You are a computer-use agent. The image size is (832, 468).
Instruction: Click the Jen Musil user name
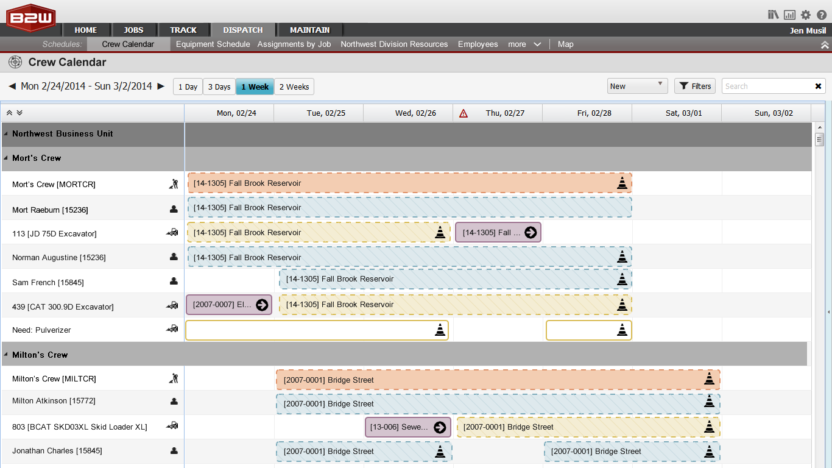(808, 30)
